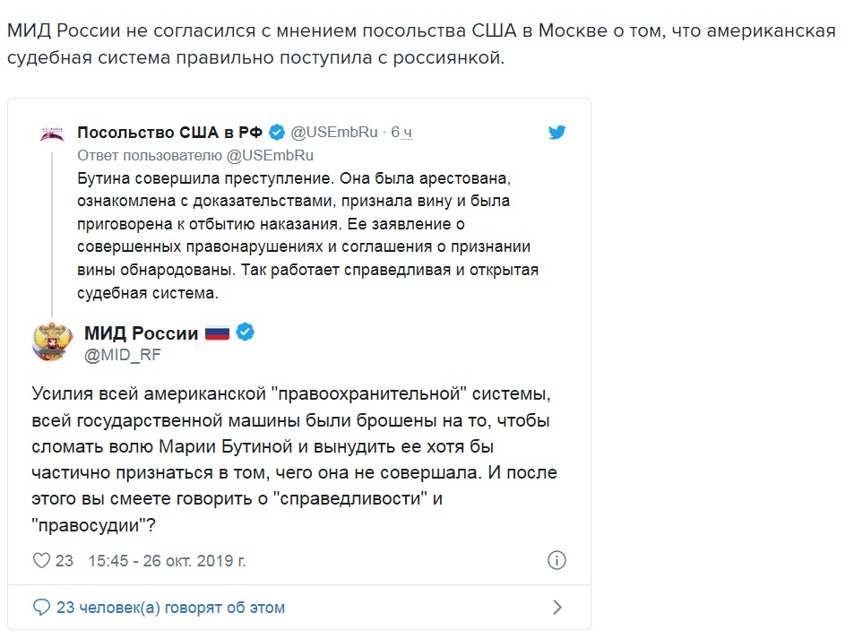Like the tweet via heart icon
This screenshot has height=639, width=854.
[x=41, y=560]
